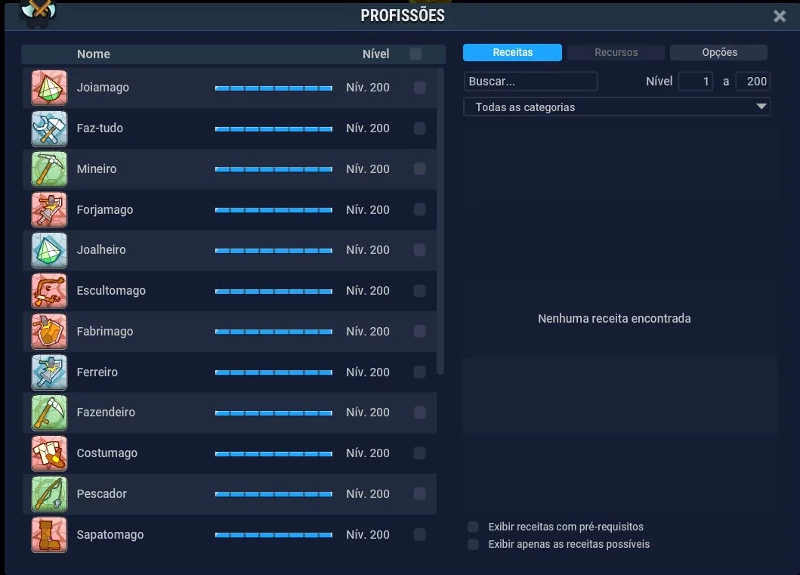
Task: Select the Ferreiro hammer icon
Action: click(49, 373)
